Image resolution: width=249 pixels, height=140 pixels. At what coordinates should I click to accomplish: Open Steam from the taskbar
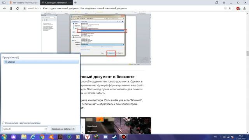(114, 137)
